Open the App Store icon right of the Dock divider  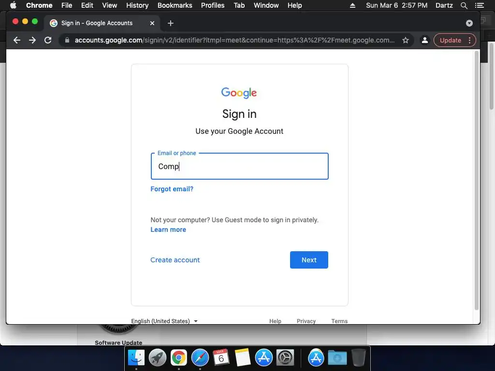point(316,357)
